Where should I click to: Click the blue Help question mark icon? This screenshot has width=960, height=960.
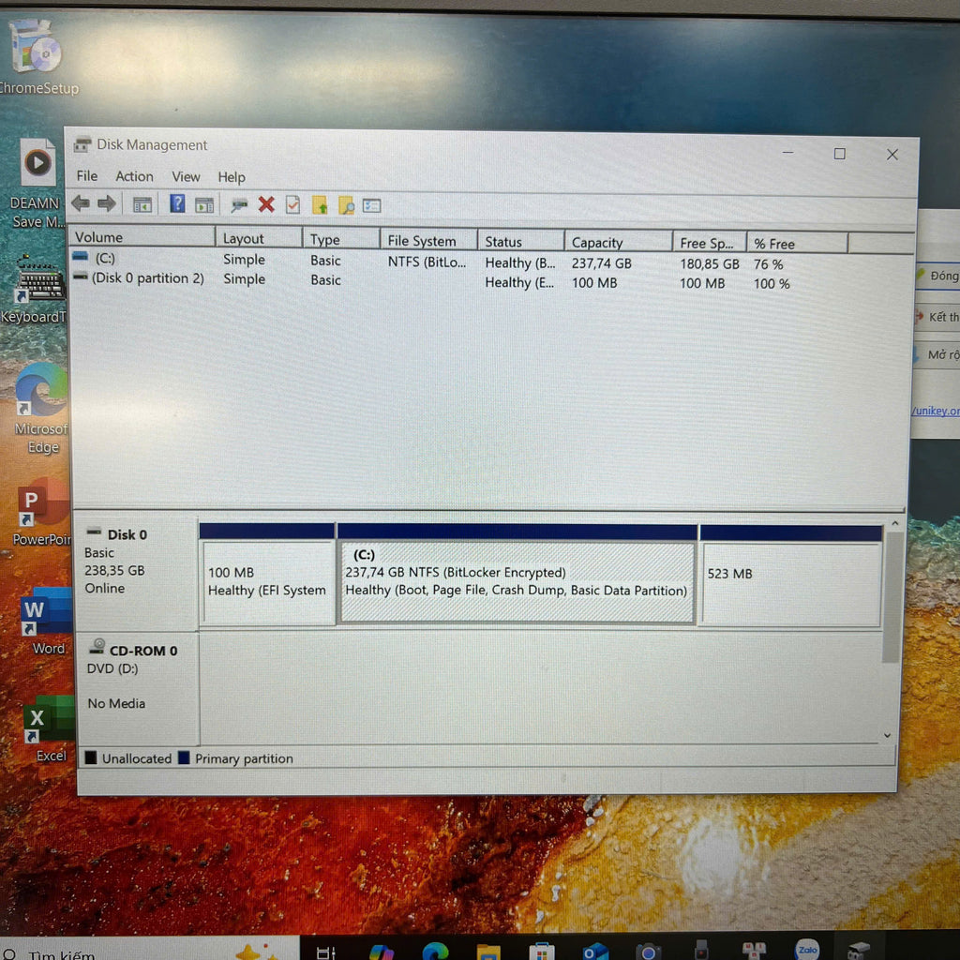[177, 204]
